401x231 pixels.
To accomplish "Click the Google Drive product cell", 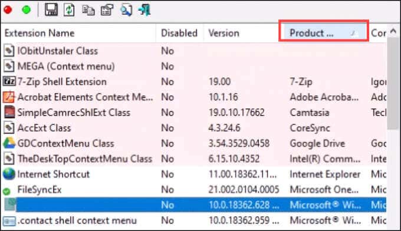I will [317, 143].
